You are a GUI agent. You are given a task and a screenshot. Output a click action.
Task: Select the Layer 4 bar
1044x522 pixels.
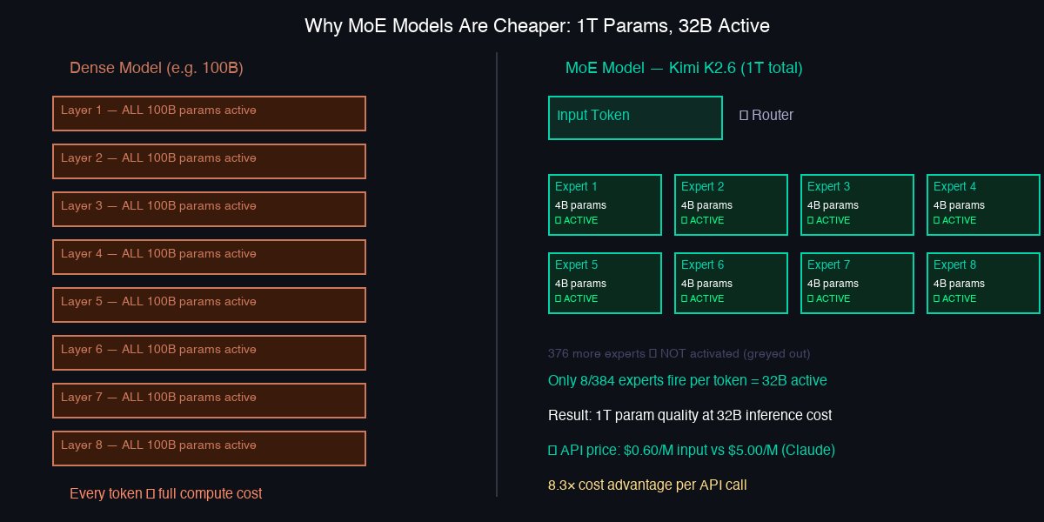pyautogui.click(x=209, y=257)
